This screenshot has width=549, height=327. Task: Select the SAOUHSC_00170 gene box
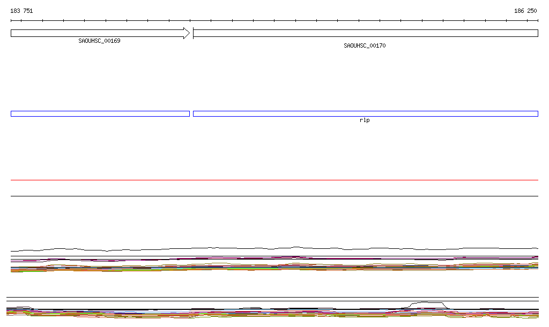point(365,33)
